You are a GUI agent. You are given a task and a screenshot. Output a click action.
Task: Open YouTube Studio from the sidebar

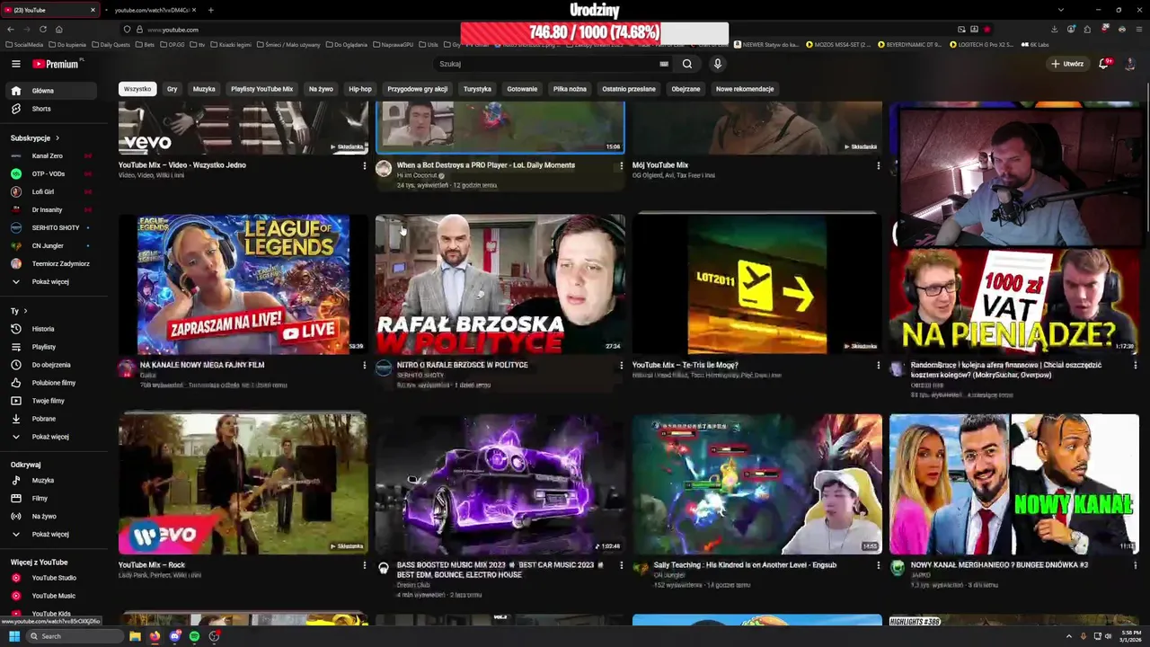(x=52, y=578)
